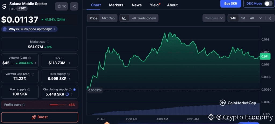
Task: Click the Volume (24h) info icon
Action: [x=30, y=58]
